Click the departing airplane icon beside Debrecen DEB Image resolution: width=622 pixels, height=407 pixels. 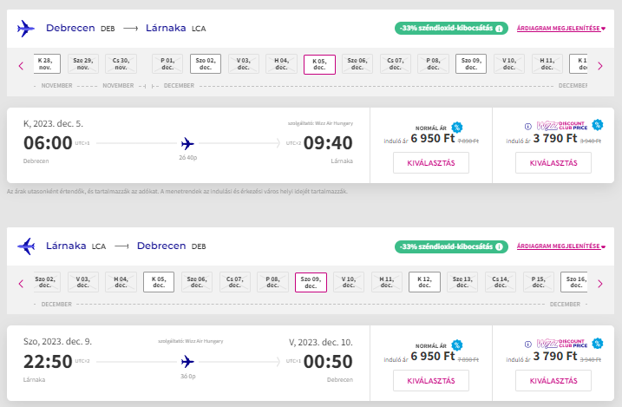click(26, 29)
